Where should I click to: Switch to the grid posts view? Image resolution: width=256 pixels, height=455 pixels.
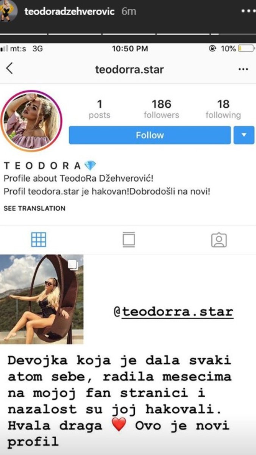[39, 240]
